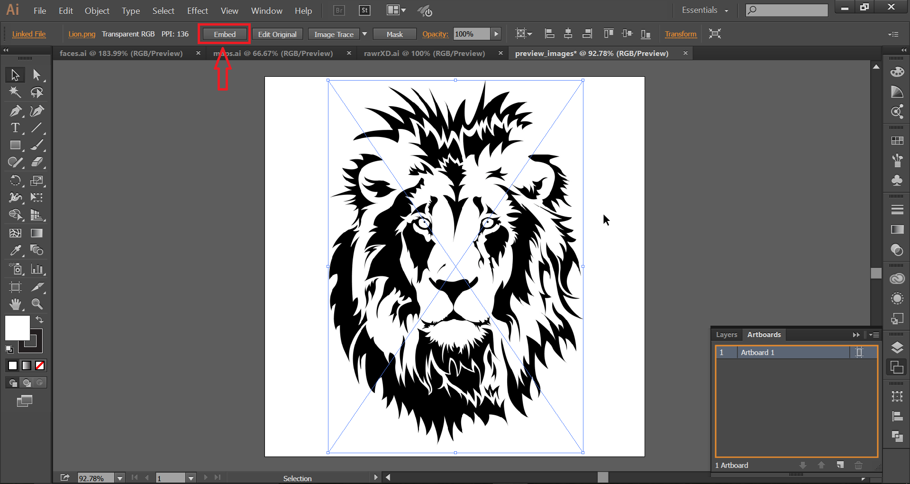Select the Hand tool
This screenshot has width=910, height=484.
[x=15, y=304]
